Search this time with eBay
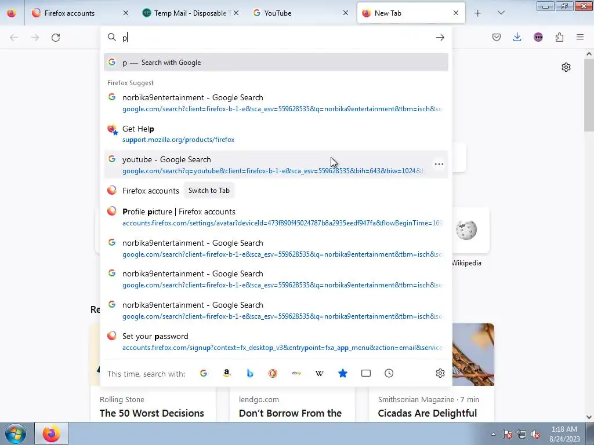Screen dimensions: 594x445 point(296,374)
